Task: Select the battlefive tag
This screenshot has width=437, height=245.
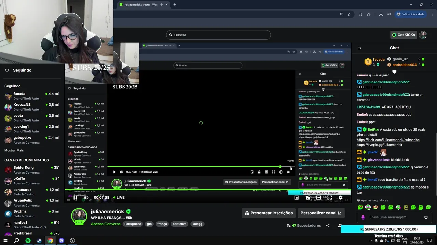Action: (x=180, y=224)
